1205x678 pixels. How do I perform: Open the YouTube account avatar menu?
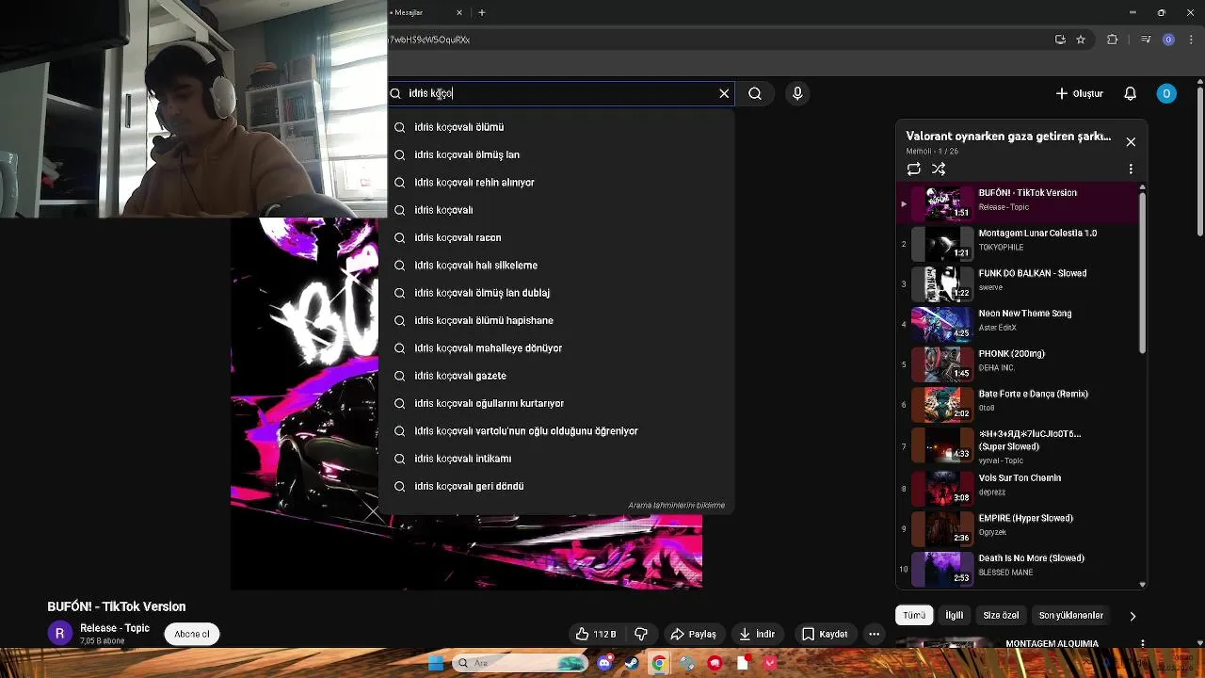pos(1166,93)
